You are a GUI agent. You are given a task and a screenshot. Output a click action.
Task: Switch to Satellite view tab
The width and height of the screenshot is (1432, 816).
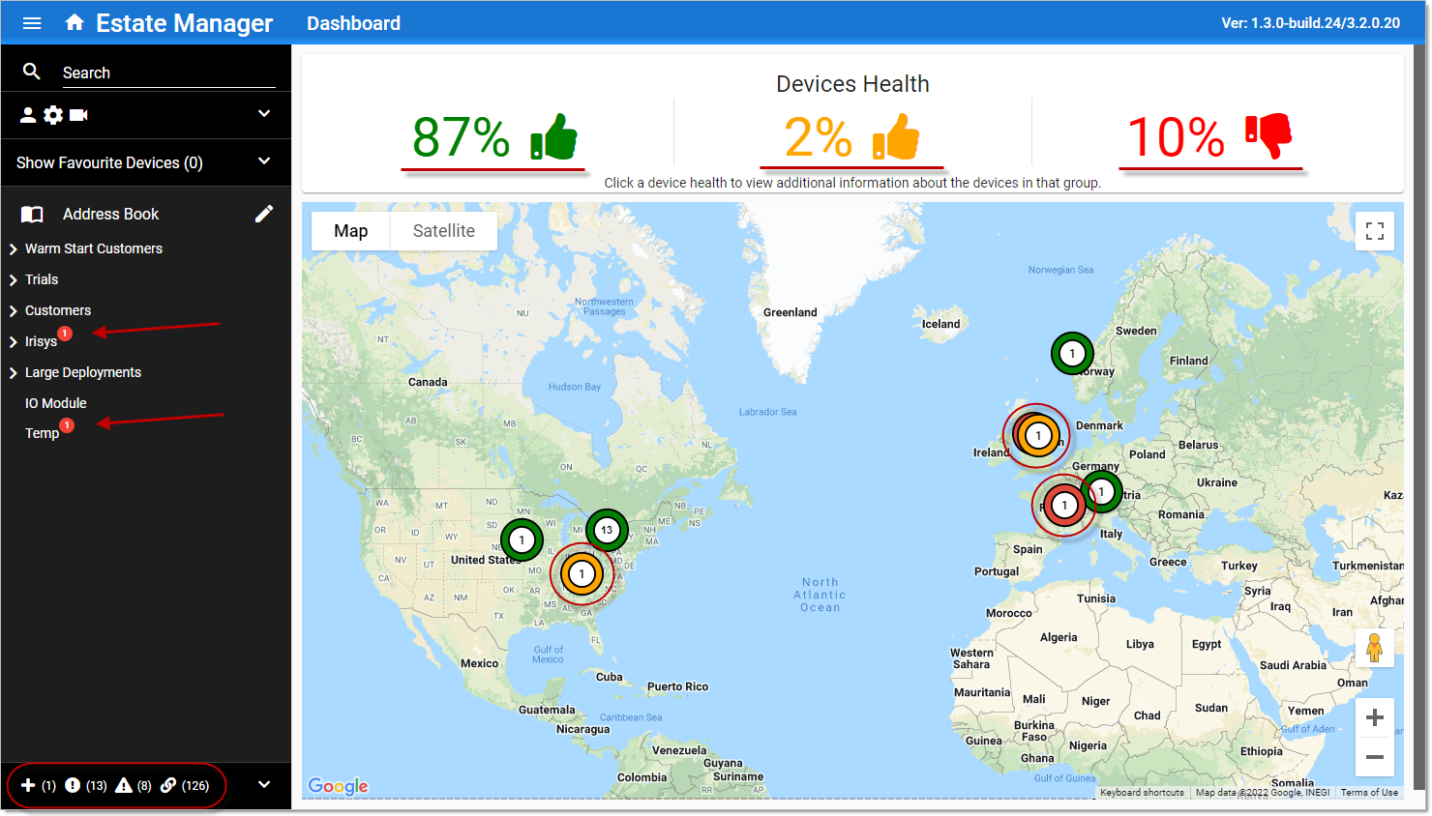(x=444, y=231)
